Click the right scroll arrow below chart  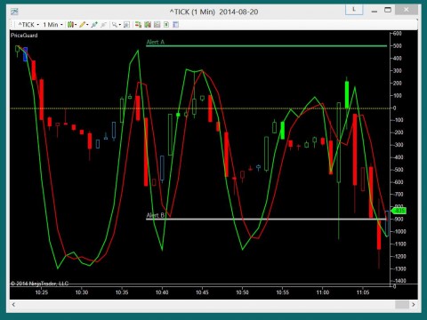414,304
